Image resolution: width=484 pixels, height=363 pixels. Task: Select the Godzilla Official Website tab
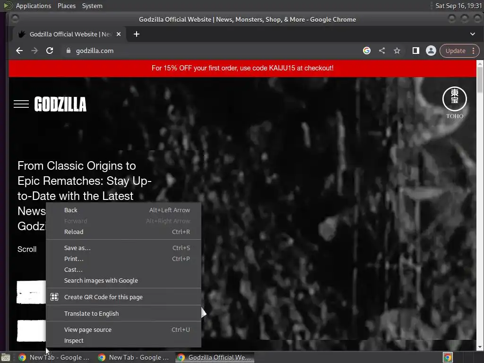click(x=69, y=34)
